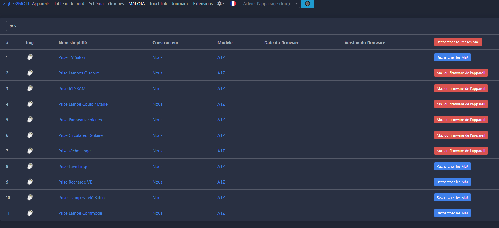
Task: Sort by Nom simplifié column header
Action: coord(73,42)
